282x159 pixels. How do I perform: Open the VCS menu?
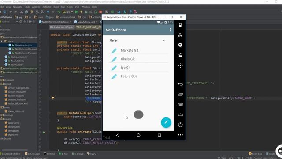tap(77, 7)
